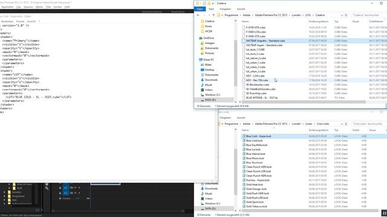Click Lumetri breadcrumb in Creative Explorer address bar
Image resolution: width=387 pixels, height=217 pixels.
(x=296, y=15)
